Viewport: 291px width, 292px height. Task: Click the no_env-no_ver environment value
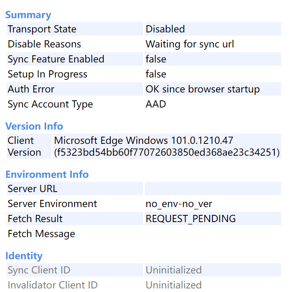pos(179,204)
